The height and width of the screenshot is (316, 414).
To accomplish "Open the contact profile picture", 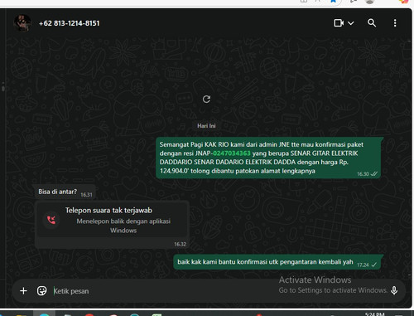I will pos(22,23).
